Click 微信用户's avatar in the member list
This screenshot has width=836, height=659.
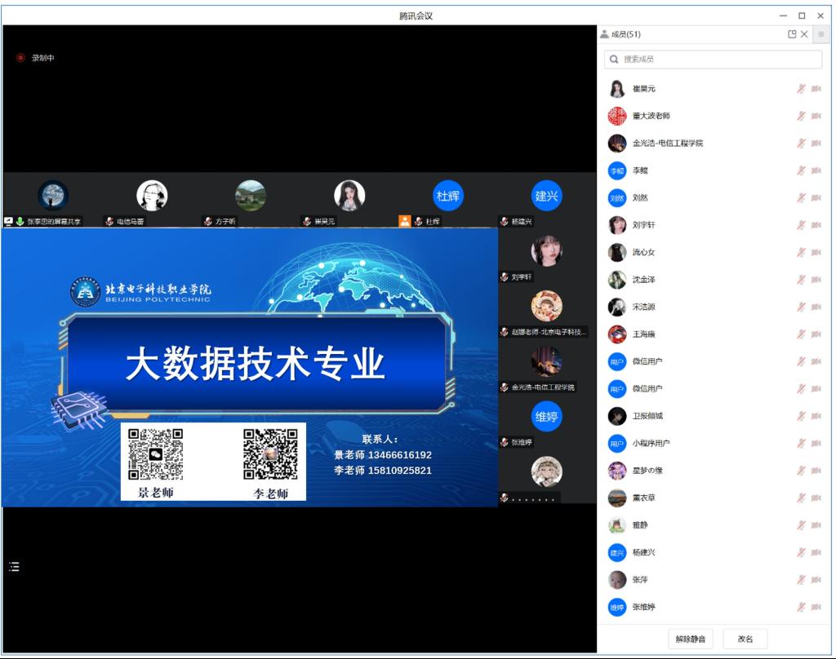tap(616, 361)
